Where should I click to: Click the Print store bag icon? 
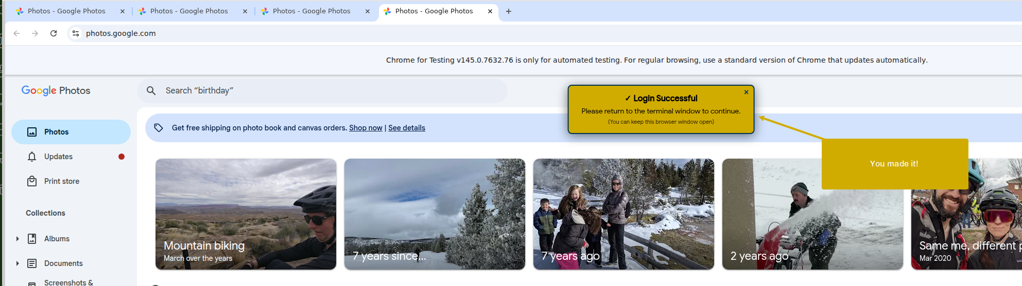click(x=32, y=181)
